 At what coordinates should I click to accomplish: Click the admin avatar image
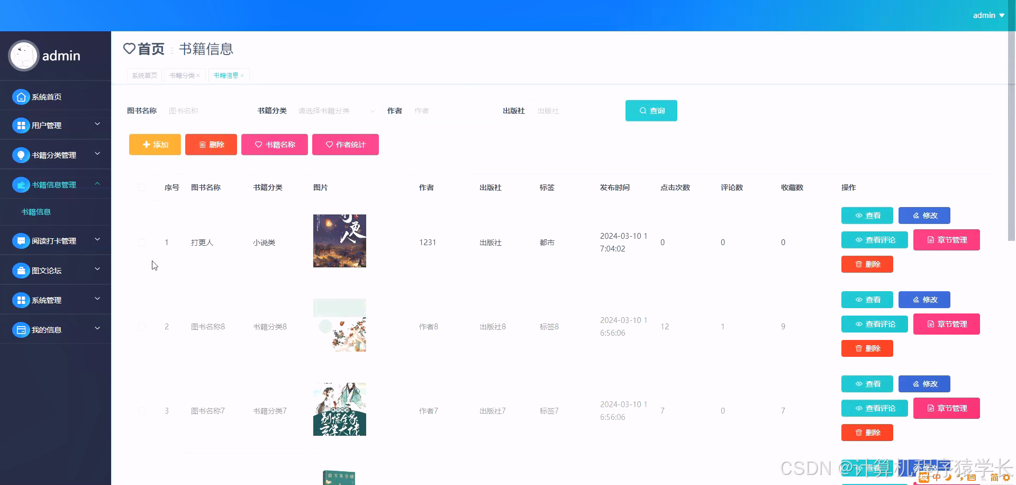point(23,56)
